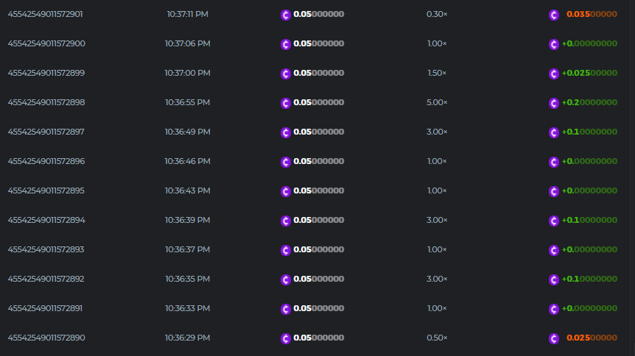The image size is (635, 356).
Task: Click the 0.30× multiplier value
Action: coord(437,14)
